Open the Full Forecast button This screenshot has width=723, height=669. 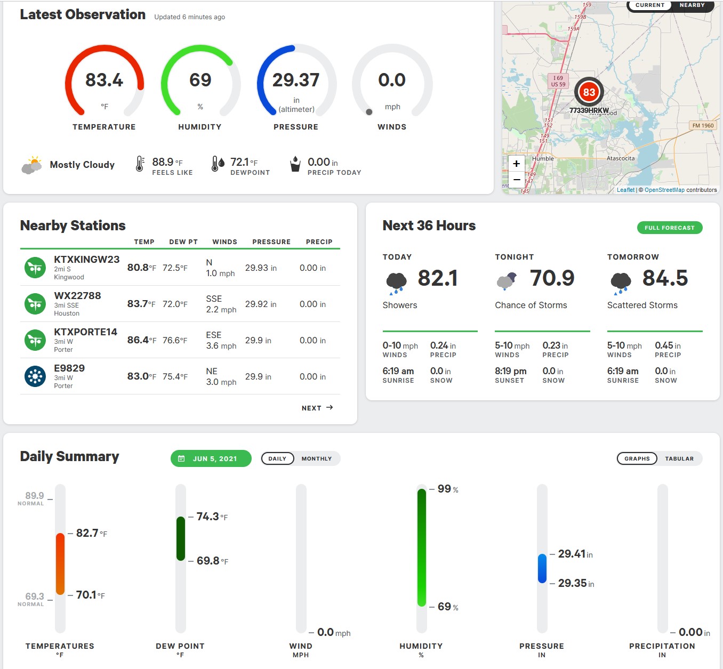tap(670, 228)
